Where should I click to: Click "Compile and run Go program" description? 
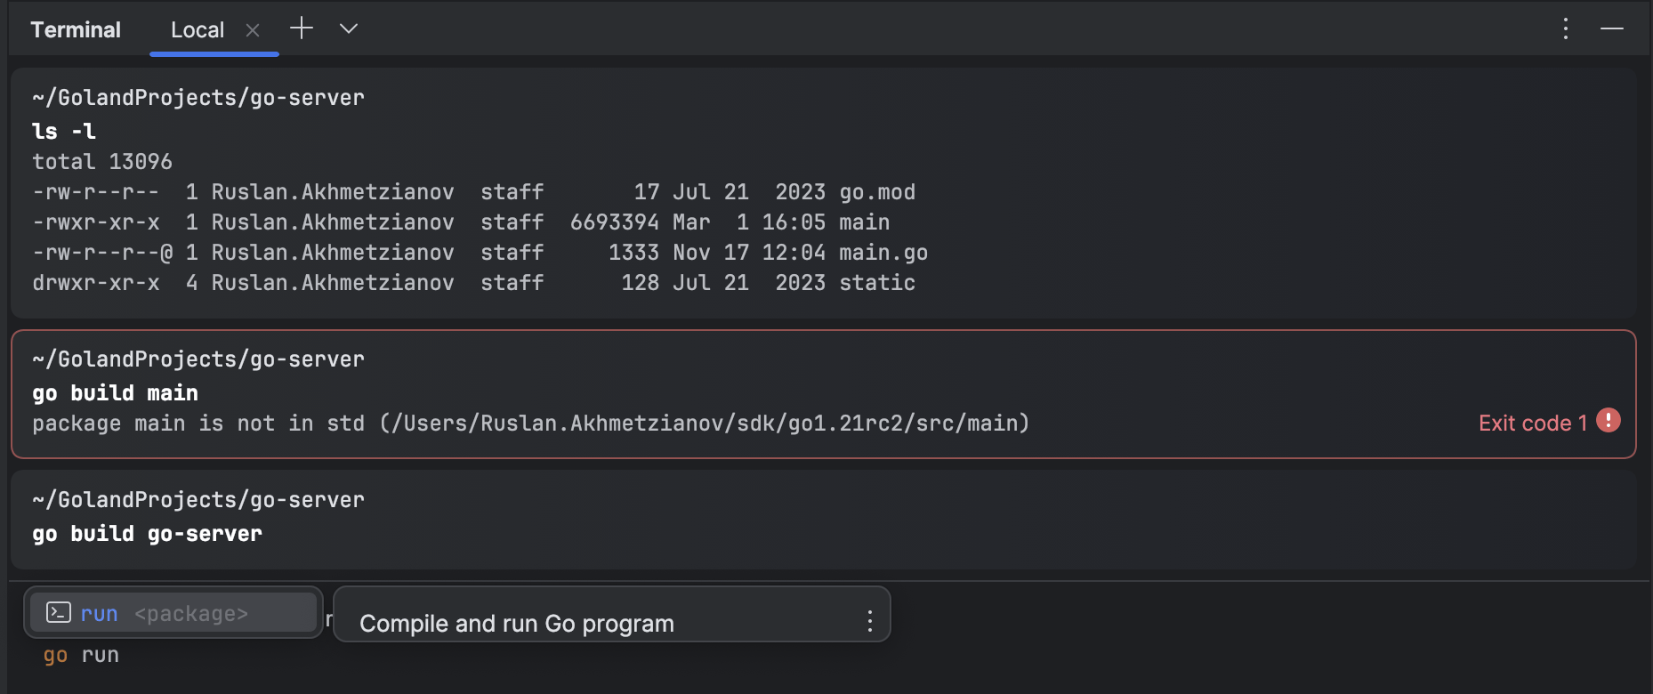(x=516, y=624)
